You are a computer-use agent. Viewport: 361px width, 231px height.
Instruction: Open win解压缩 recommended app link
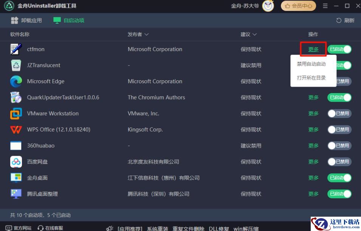pyautogui.click(x=246, y=229)
